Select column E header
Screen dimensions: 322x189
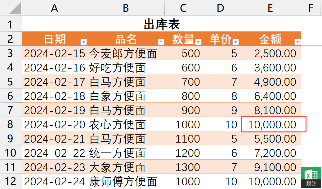270,8
